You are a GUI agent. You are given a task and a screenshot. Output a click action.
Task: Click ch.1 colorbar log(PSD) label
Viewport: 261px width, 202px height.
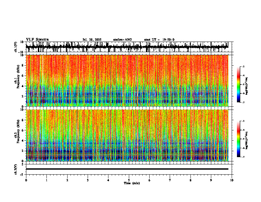[x=247, y=86]
